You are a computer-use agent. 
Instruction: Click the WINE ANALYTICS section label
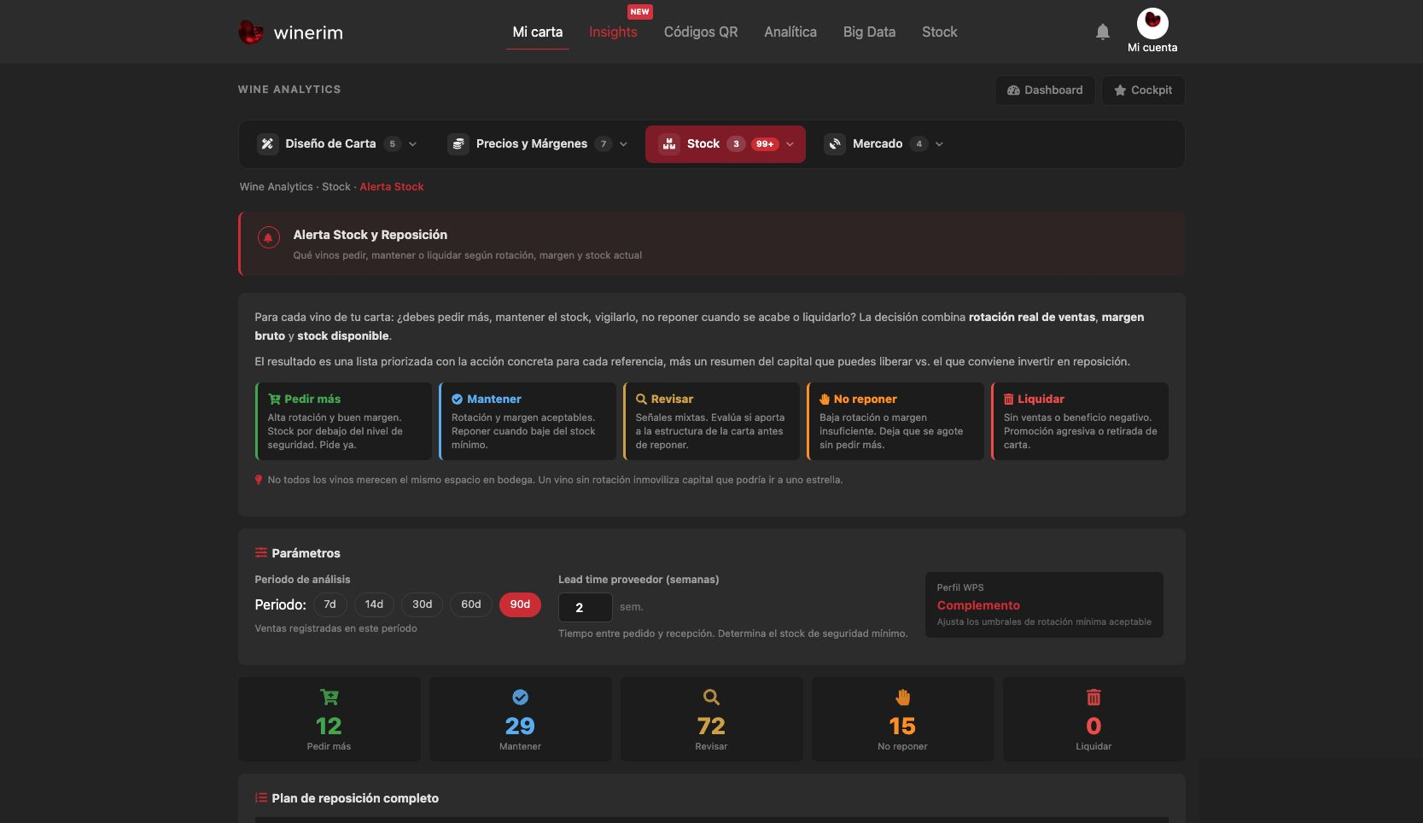pyautogui.click(x=289, y=90)
